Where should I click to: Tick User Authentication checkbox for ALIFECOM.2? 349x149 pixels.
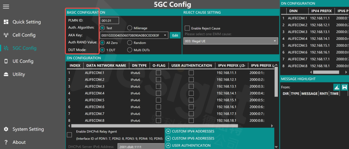[191, 79]
